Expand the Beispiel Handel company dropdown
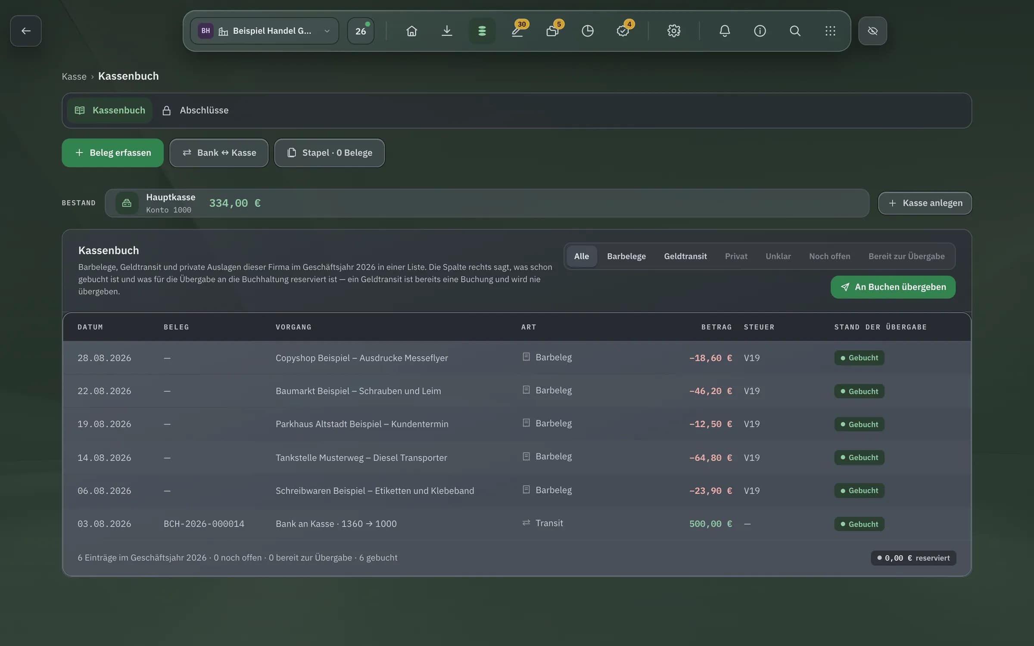This screenshot has height=646, width=1034. (265, 31)
